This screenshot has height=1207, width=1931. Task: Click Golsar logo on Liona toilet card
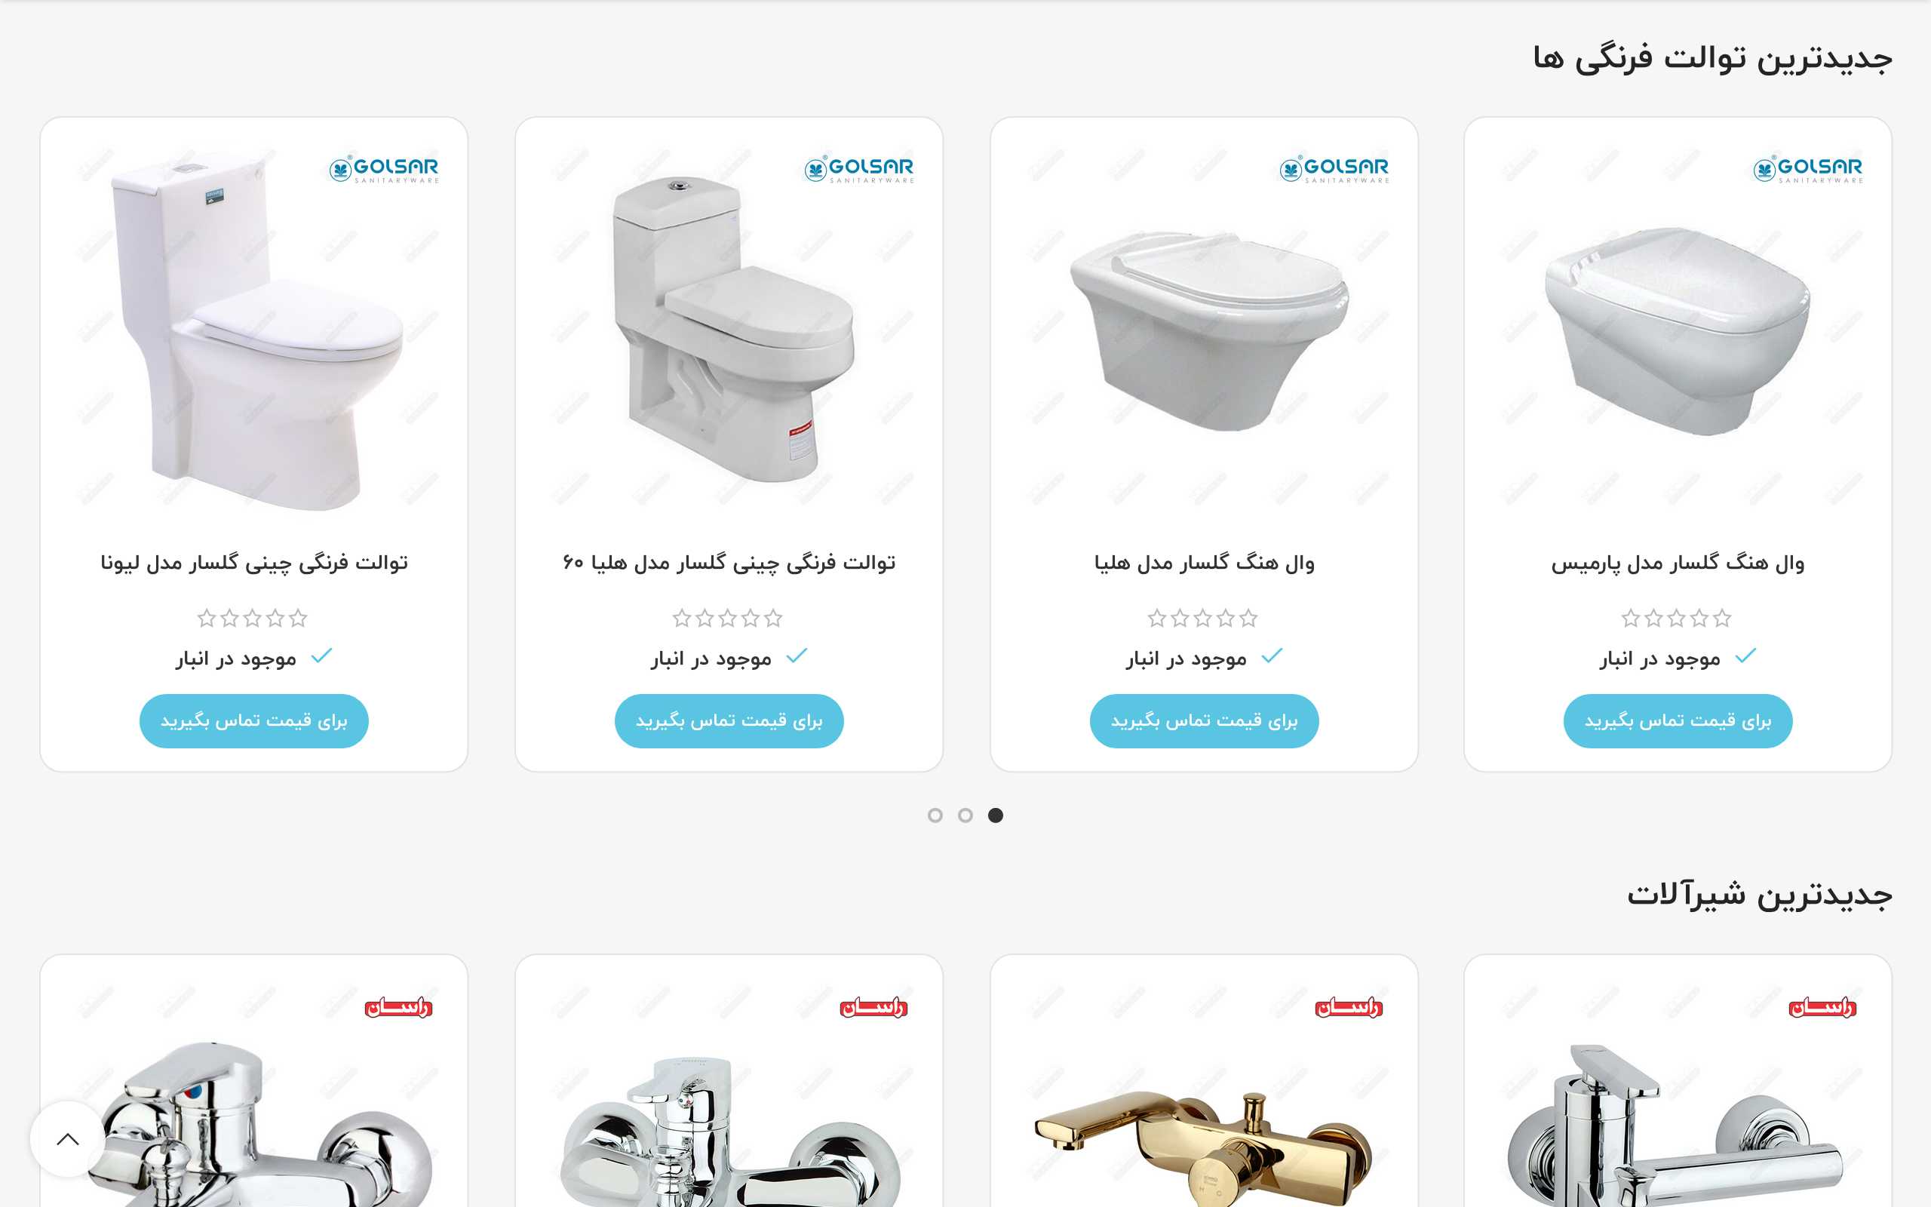384,168
